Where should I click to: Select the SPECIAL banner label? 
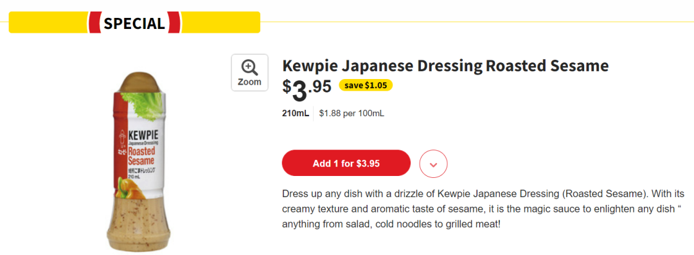tap(134, 22)
